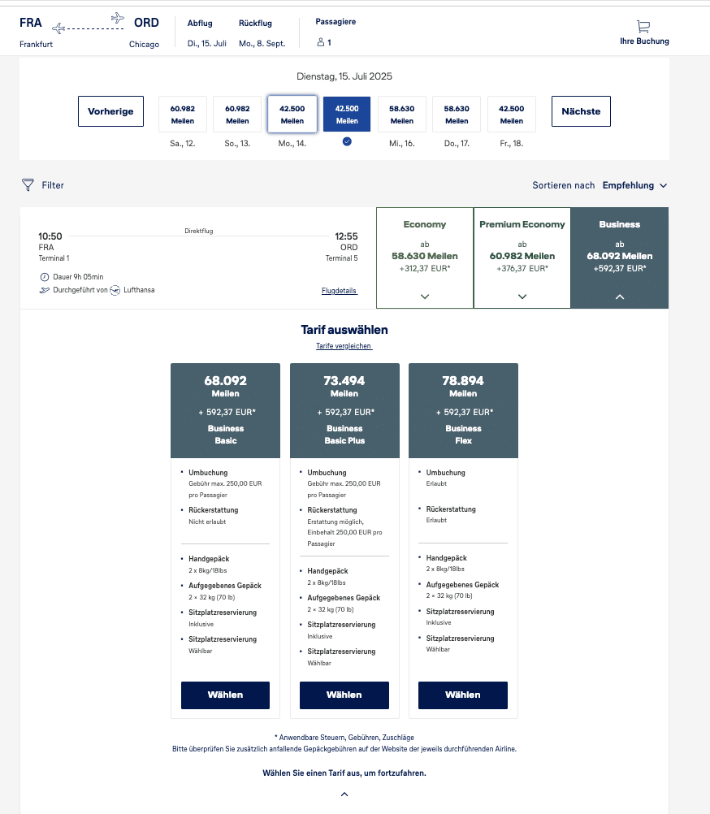Open the Sortieren nach Empfehlung dropdown
Screen dimensions: 710x814
[634, 185]
